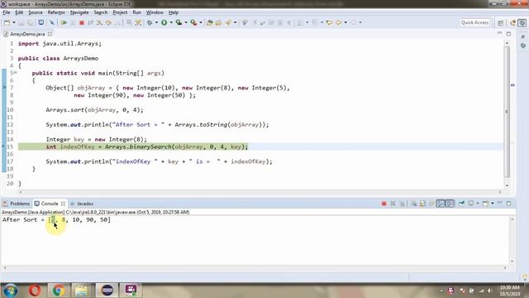Screen dimensions: 529x298
Task: Open the Project menu
Action: pyautogui.click(x=120, y=12)
